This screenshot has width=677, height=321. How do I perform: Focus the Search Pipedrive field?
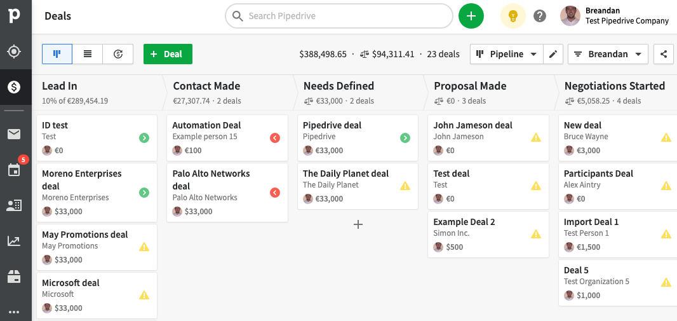(339, 16)
